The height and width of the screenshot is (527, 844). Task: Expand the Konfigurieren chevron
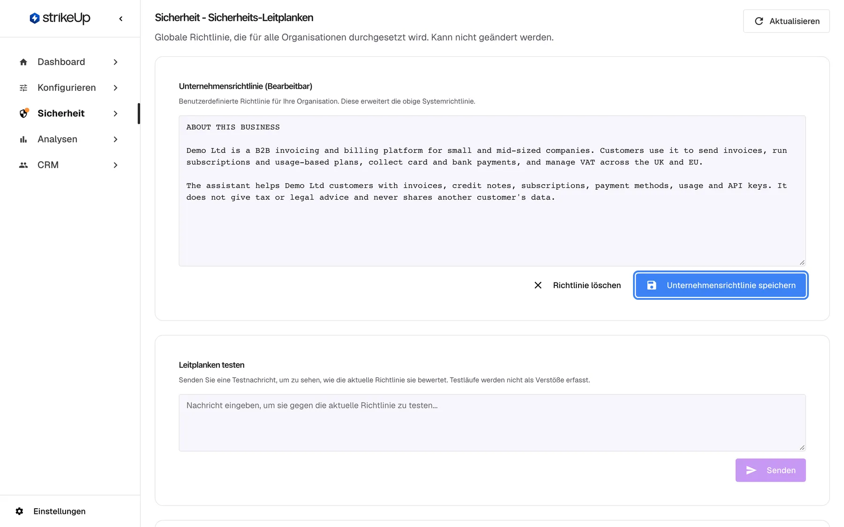pos(115,88)
